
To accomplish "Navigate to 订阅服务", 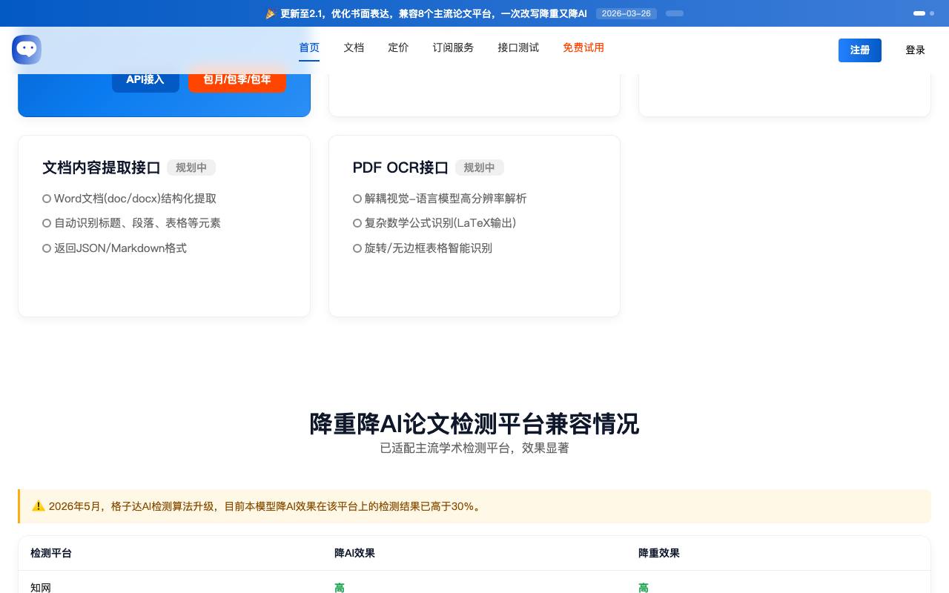I will 453,48.
